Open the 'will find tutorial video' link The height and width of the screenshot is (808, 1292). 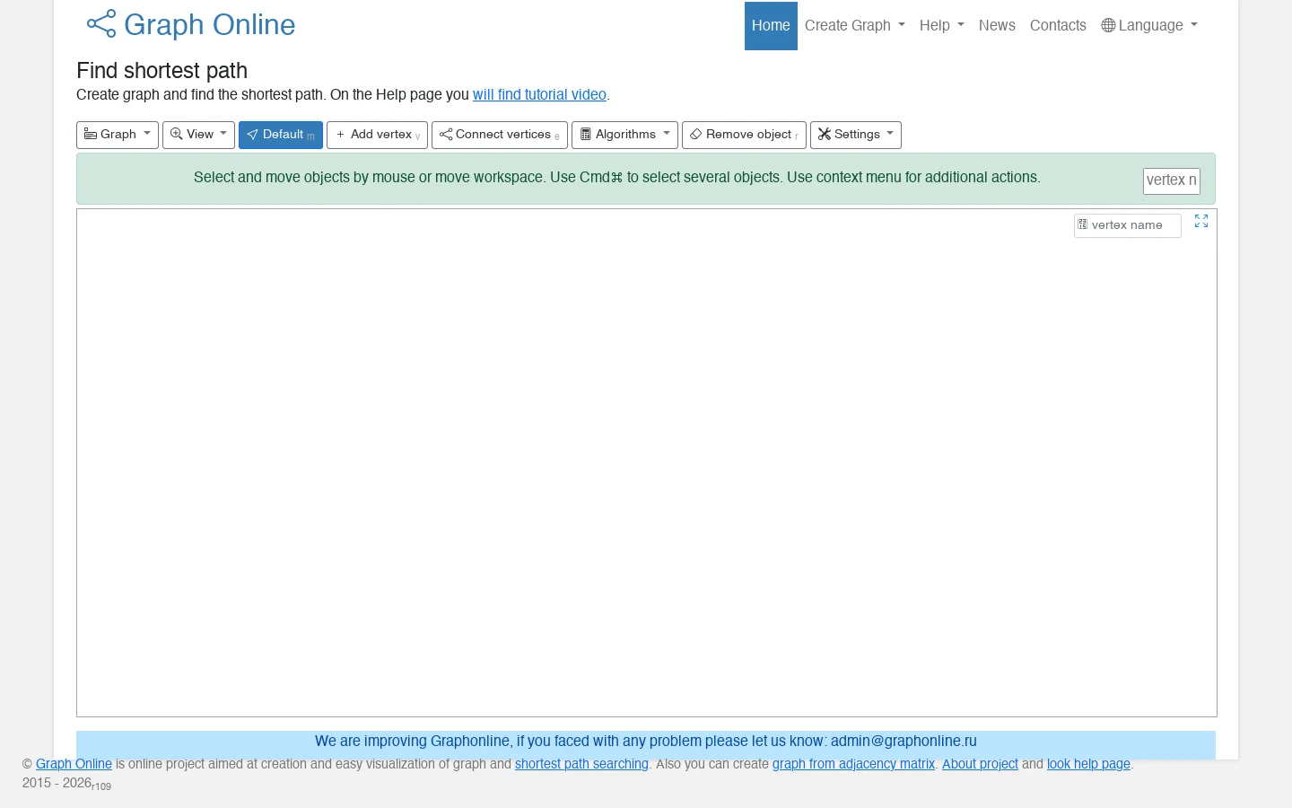539,94
